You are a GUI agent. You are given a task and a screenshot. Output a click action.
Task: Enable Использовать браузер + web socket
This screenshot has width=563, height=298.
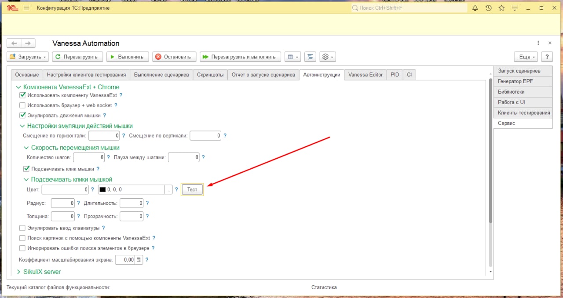tap(22, 105)
